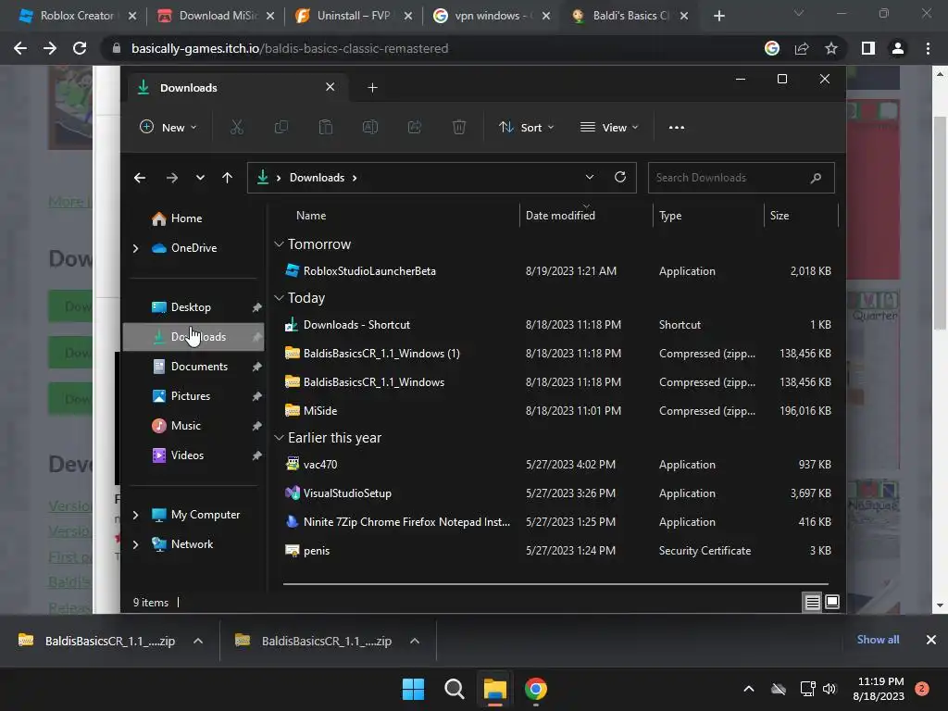Screen dimensions: 948x711
Task: Switch to details view icon in status bar
Action: coord(813,602)
